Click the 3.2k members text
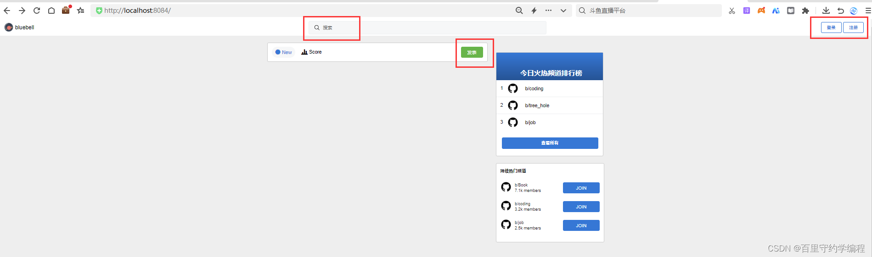The image size is (872, 257). (x=528, y=209)
